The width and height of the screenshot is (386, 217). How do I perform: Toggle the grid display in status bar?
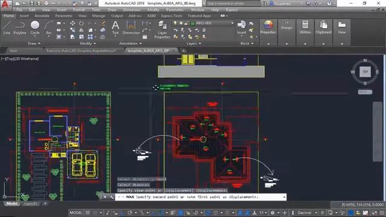pos(87,213)
